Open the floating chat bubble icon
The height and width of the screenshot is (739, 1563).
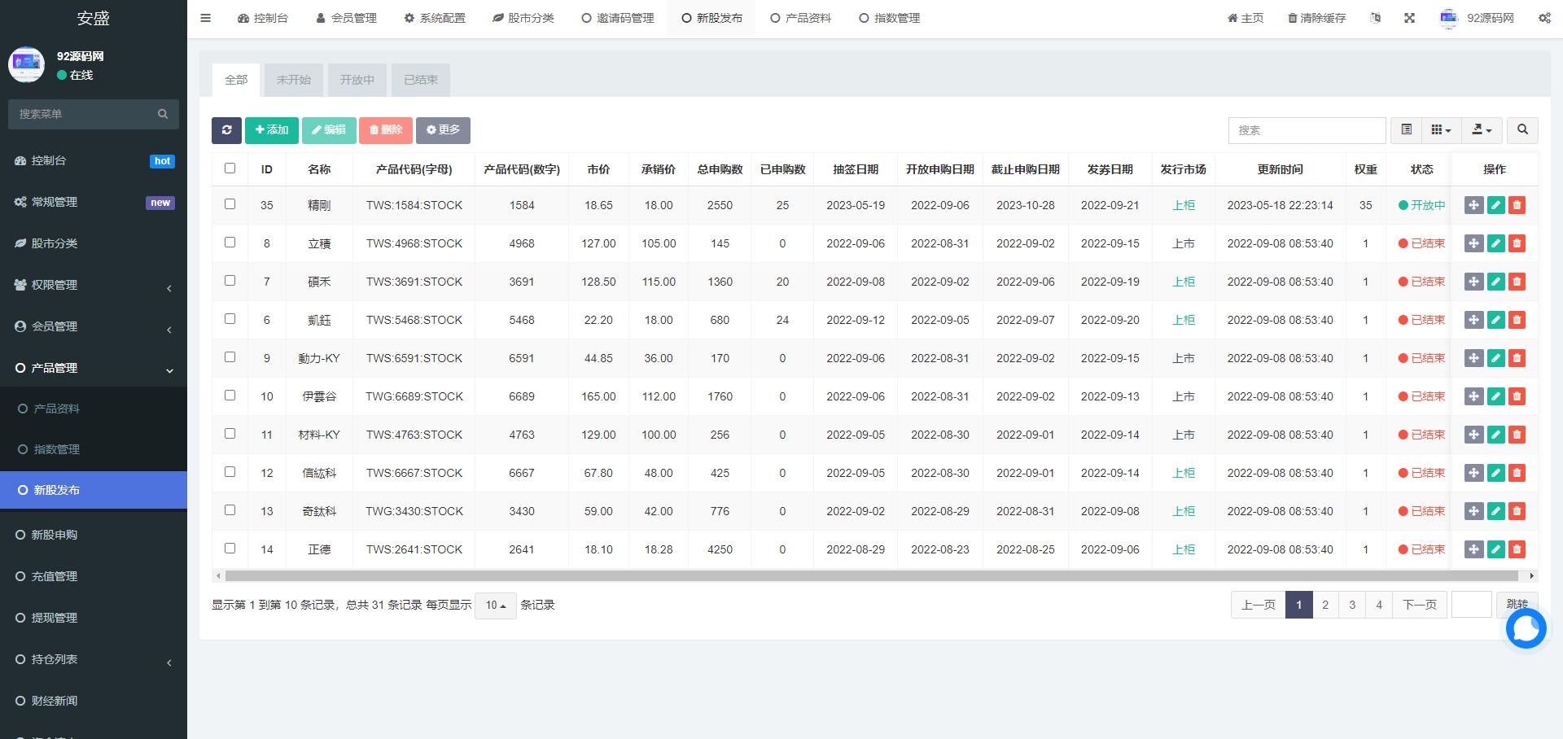(1526, 628)
